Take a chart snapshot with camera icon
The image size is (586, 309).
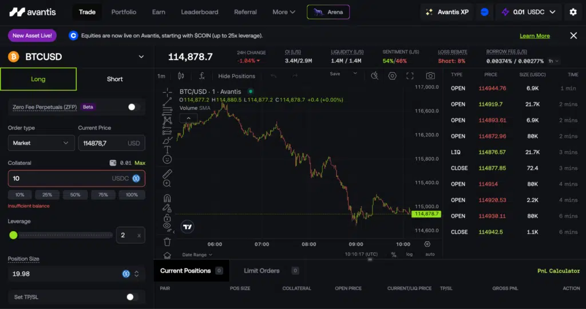click(x=430, y=76)
